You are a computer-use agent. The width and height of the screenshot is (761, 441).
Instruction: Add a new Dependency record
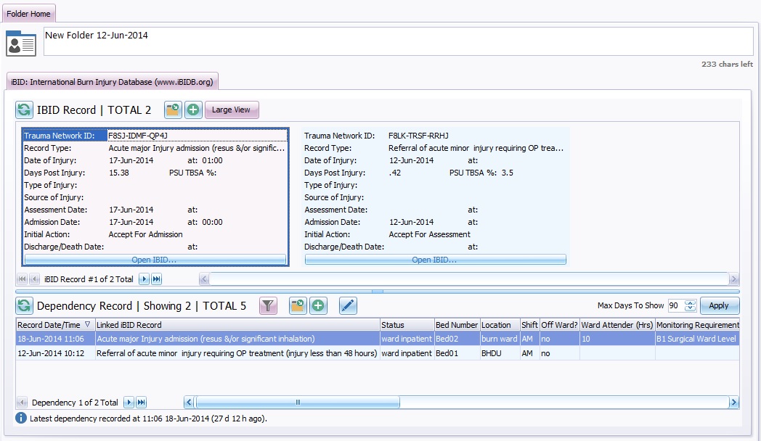coord(318,306)
